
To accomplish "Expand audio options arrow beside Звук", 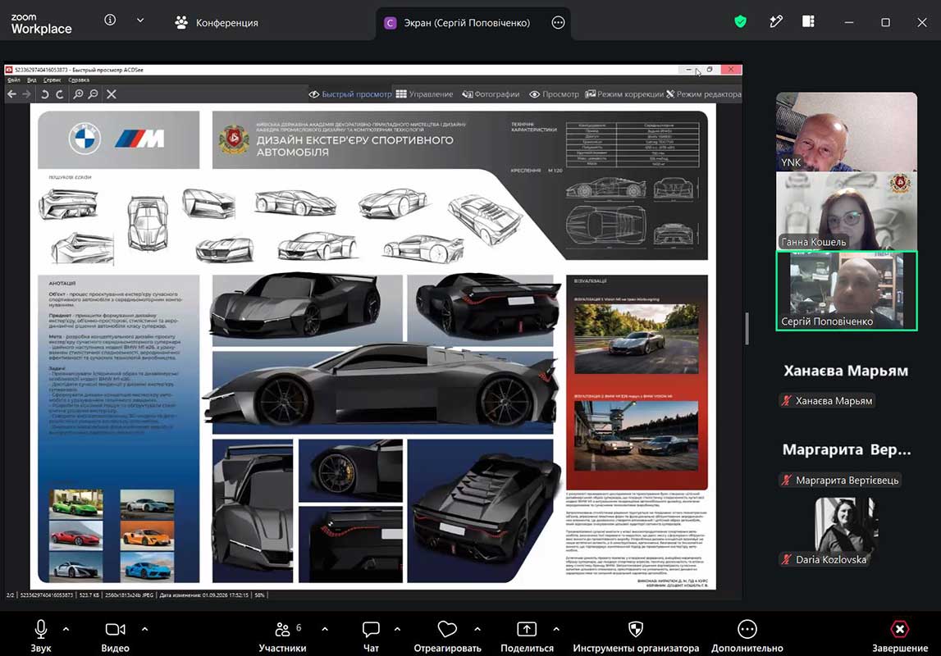I will [x=66, y=629].
